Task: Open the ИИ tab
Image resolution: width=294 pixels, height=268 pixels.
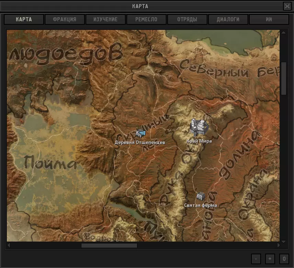Action: [269, 19]
